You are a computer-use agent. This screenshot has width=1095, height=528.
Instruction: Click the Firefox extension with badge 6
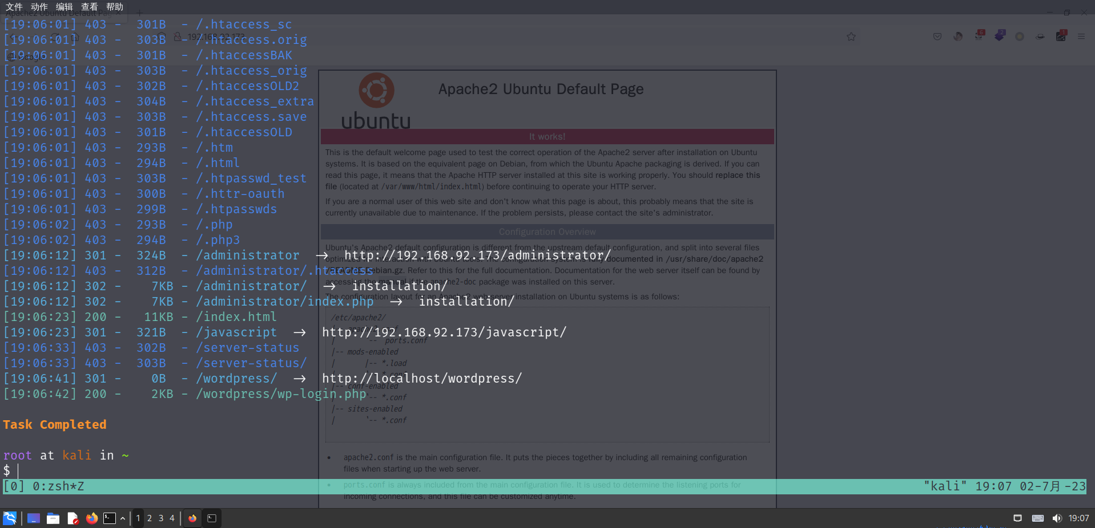(x=979, y=35)
